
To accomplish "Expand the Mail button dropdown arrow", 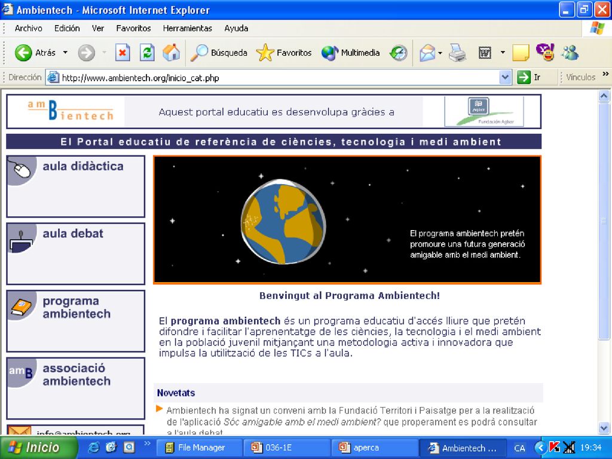I will (440, 53).
